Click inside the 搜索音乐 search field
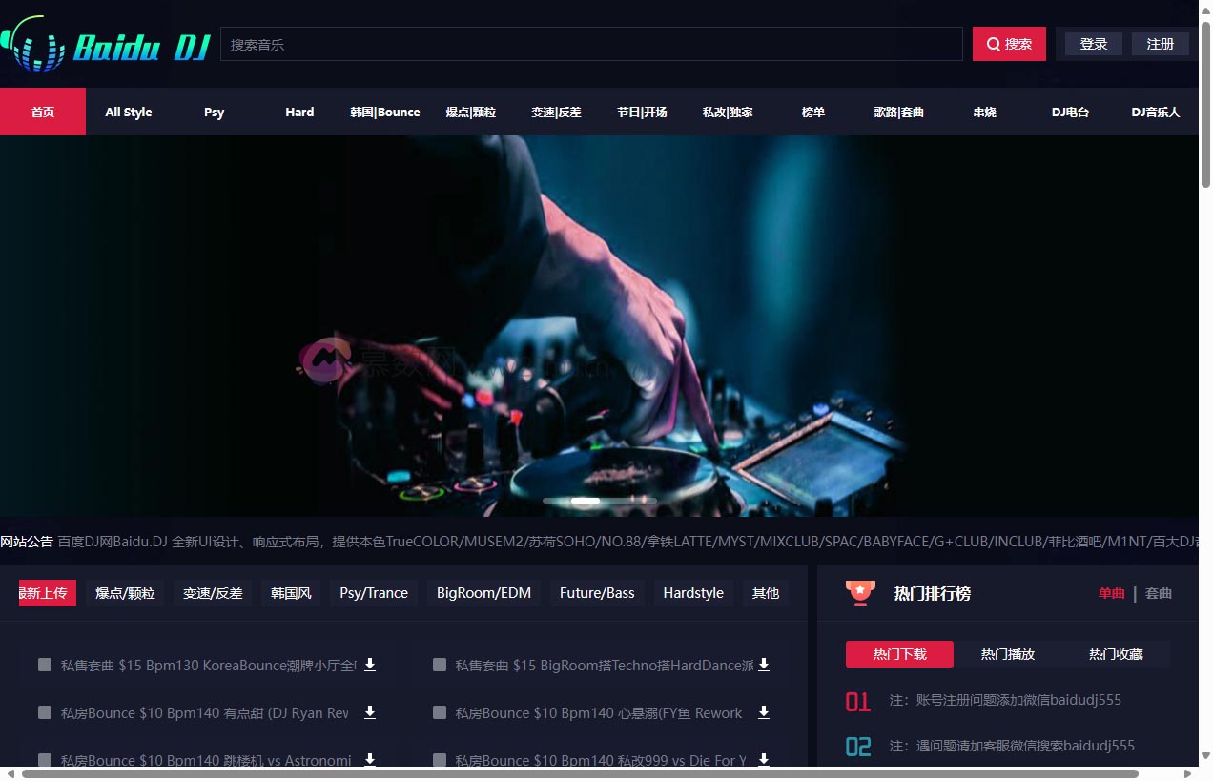Screen dimensions: 1213x781 (591, 43)
